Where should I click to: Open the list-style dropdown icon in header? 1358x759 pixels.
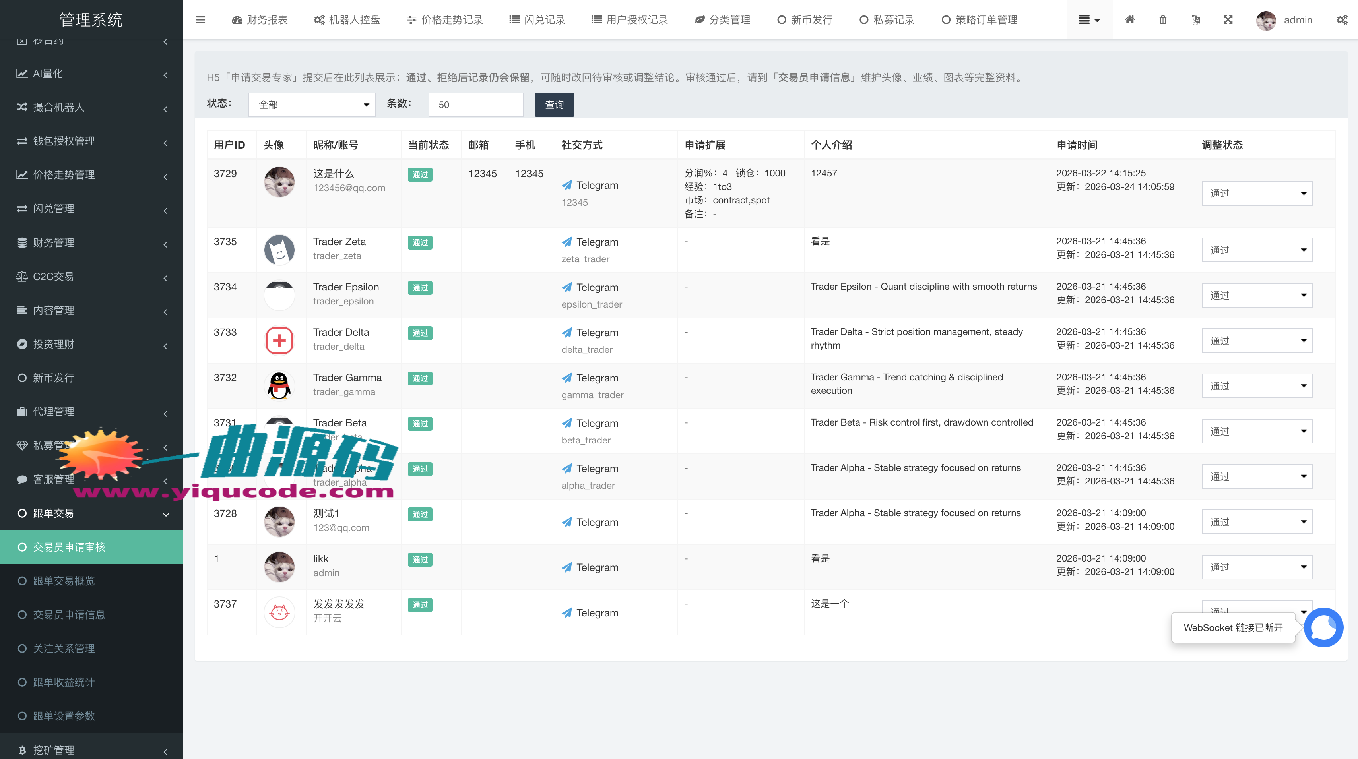click(x=1089, y=20)
